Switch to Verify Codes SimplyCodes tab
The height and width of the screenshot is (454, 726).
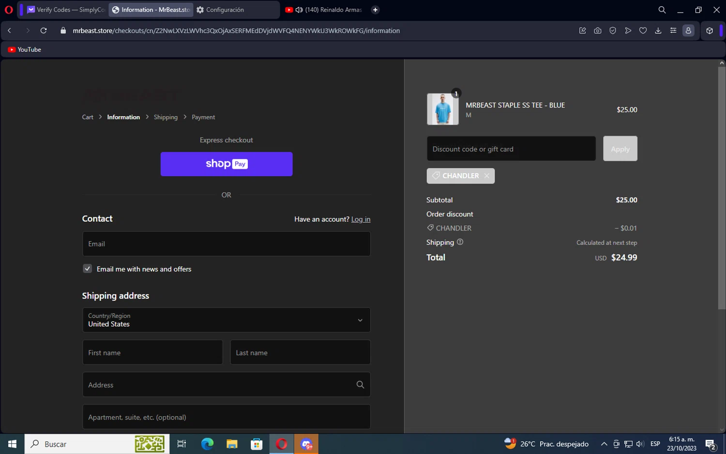click(x=66, y=10)
